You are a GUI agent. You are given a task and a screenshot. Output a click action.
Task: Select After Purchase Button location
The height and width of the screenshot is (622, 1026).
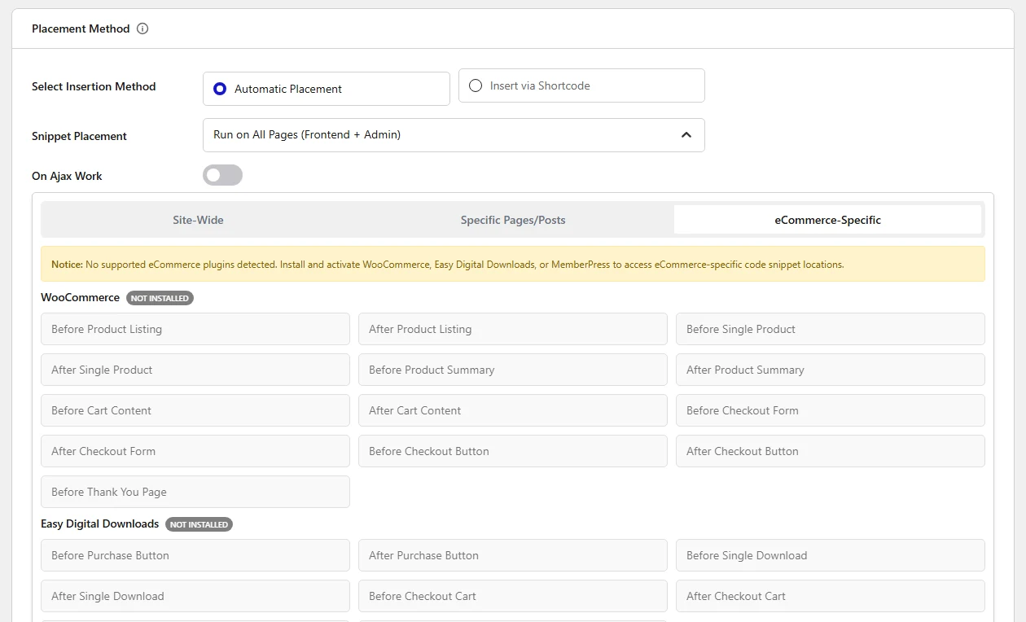tap(513, 555)
